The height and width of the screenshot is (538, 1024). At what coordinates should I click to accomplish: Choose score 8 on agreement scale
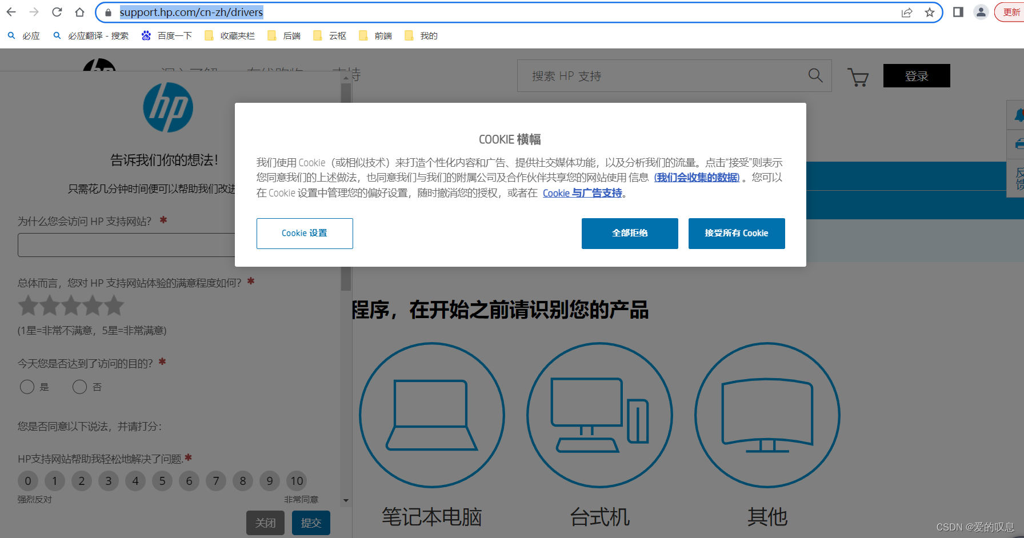click(x=243, y=481)
